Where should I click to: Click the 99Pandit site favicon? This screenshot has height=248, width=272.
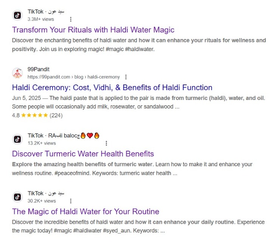(17, 73)
